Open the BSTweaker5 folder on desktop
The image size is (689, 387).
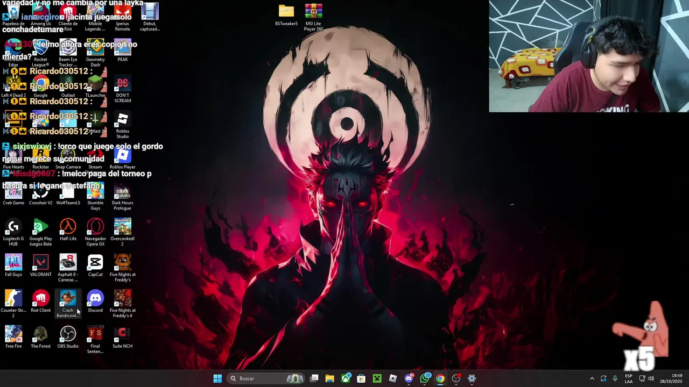286,15
